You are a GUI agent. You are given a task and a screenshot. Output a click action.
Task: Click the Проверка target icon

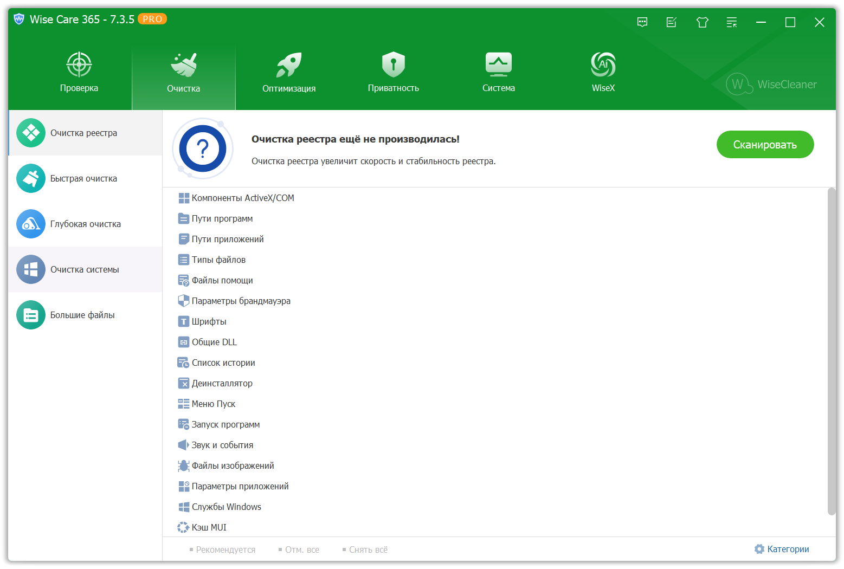point(79,65)
